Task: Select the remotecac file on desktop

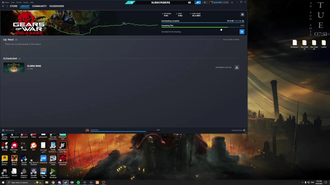Action: click(x=295, y=44)
